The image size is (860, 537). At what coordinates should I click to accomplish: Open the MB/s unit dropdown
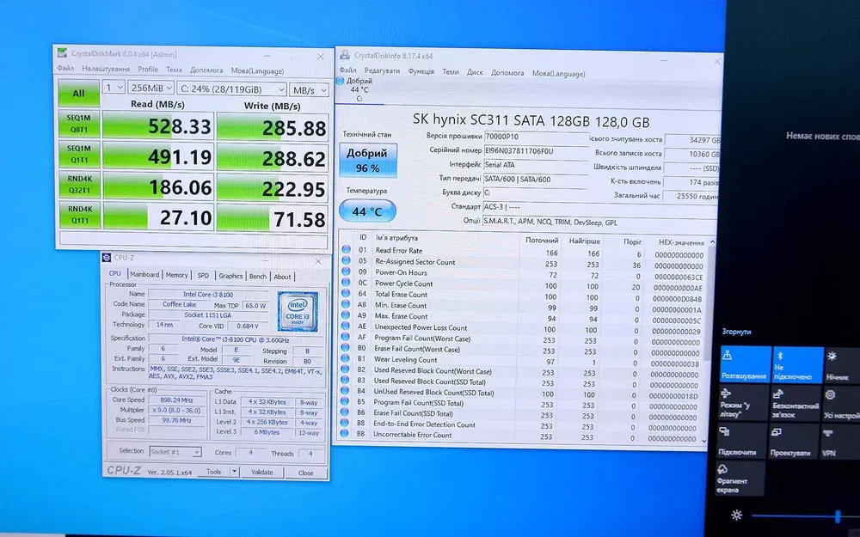click(309, 90)
